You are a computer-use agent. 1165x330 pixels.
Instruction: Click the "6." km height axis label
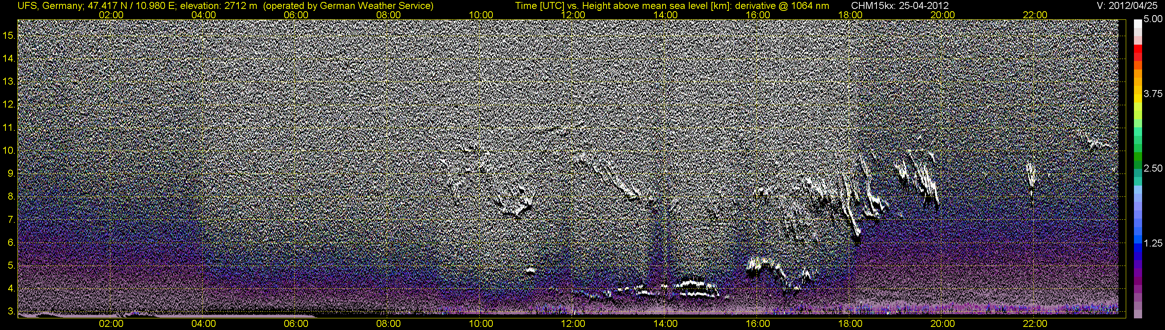(x=11, y=243)
